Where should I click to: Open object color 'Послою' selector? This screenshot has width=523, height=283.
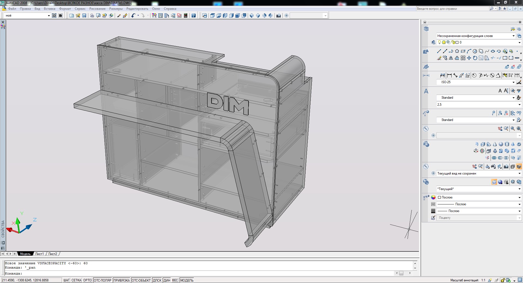pos(479,197)
